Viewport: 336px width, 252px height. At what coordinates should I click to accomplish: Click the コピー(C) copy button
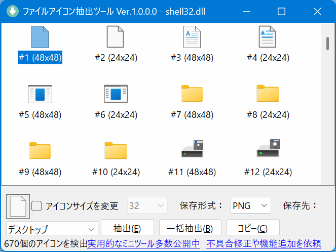tap(253, 228)
